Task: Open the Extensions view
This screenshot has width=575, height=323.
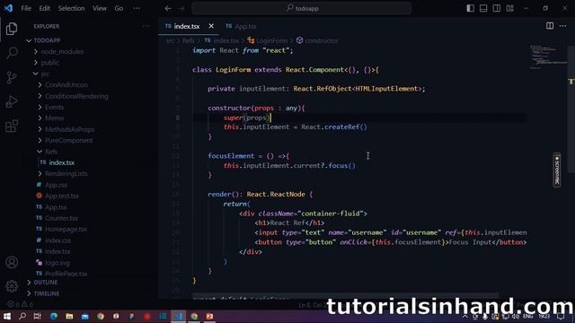Action: [12, 126]
